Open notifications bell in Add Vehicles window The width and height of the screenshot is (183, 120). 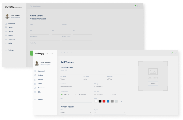(x=172, y=53)
